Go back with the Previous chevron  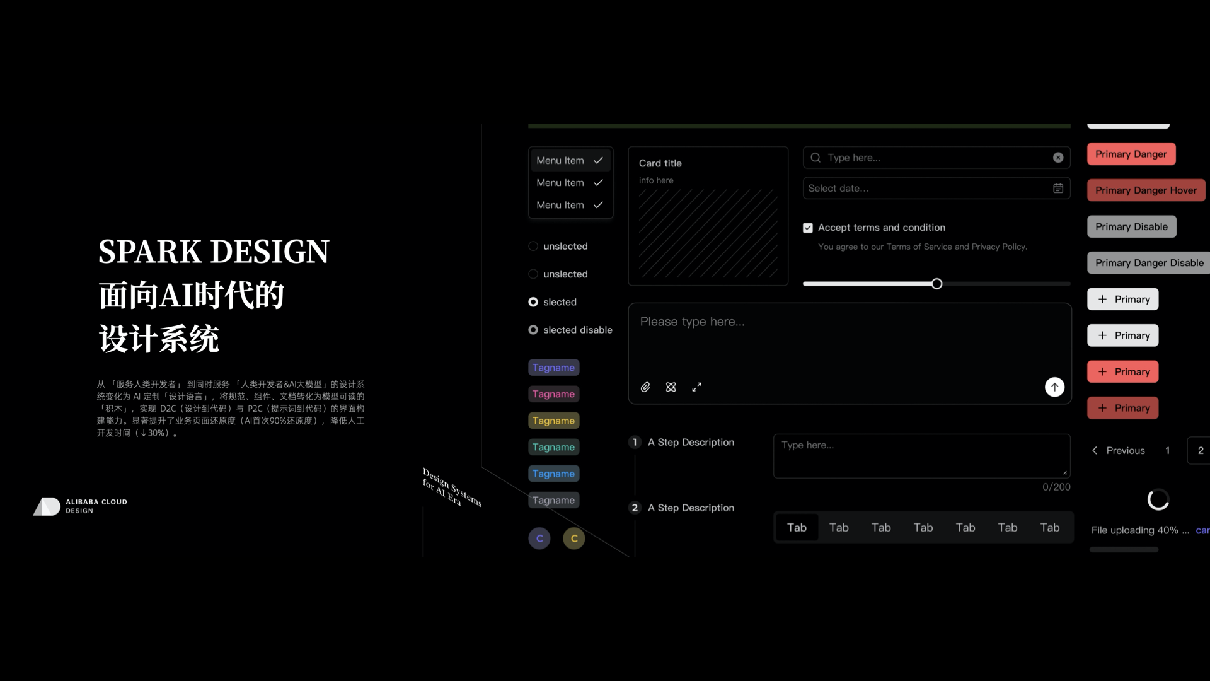1095,450
